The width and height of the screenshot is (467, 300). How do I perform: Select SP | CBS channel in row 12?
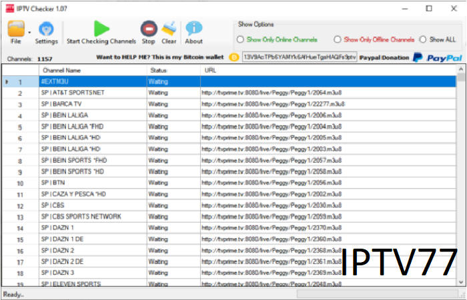tap(93, 205)
